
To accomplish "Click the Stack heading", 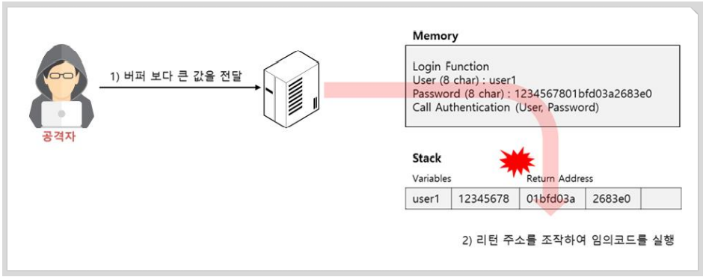I will click(x=426, y=158).
